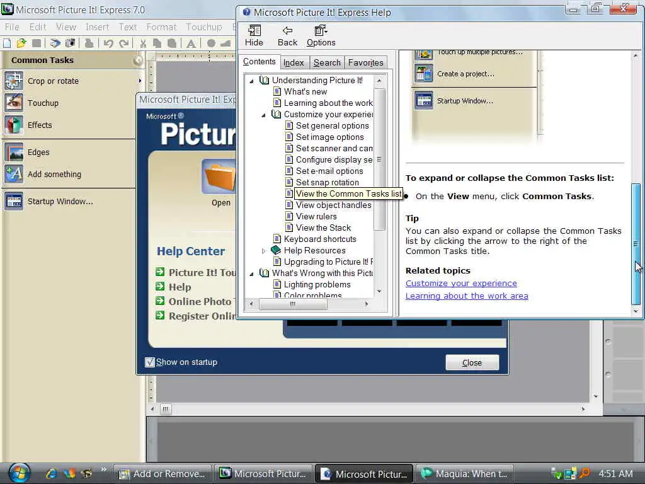The image size is (645, 484).
Task: Click Close button on startup window
Action: [x=472, y=362]
